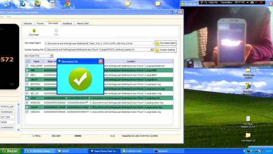Click up arrow of left panel scrollbar

(x=18, y=104)
